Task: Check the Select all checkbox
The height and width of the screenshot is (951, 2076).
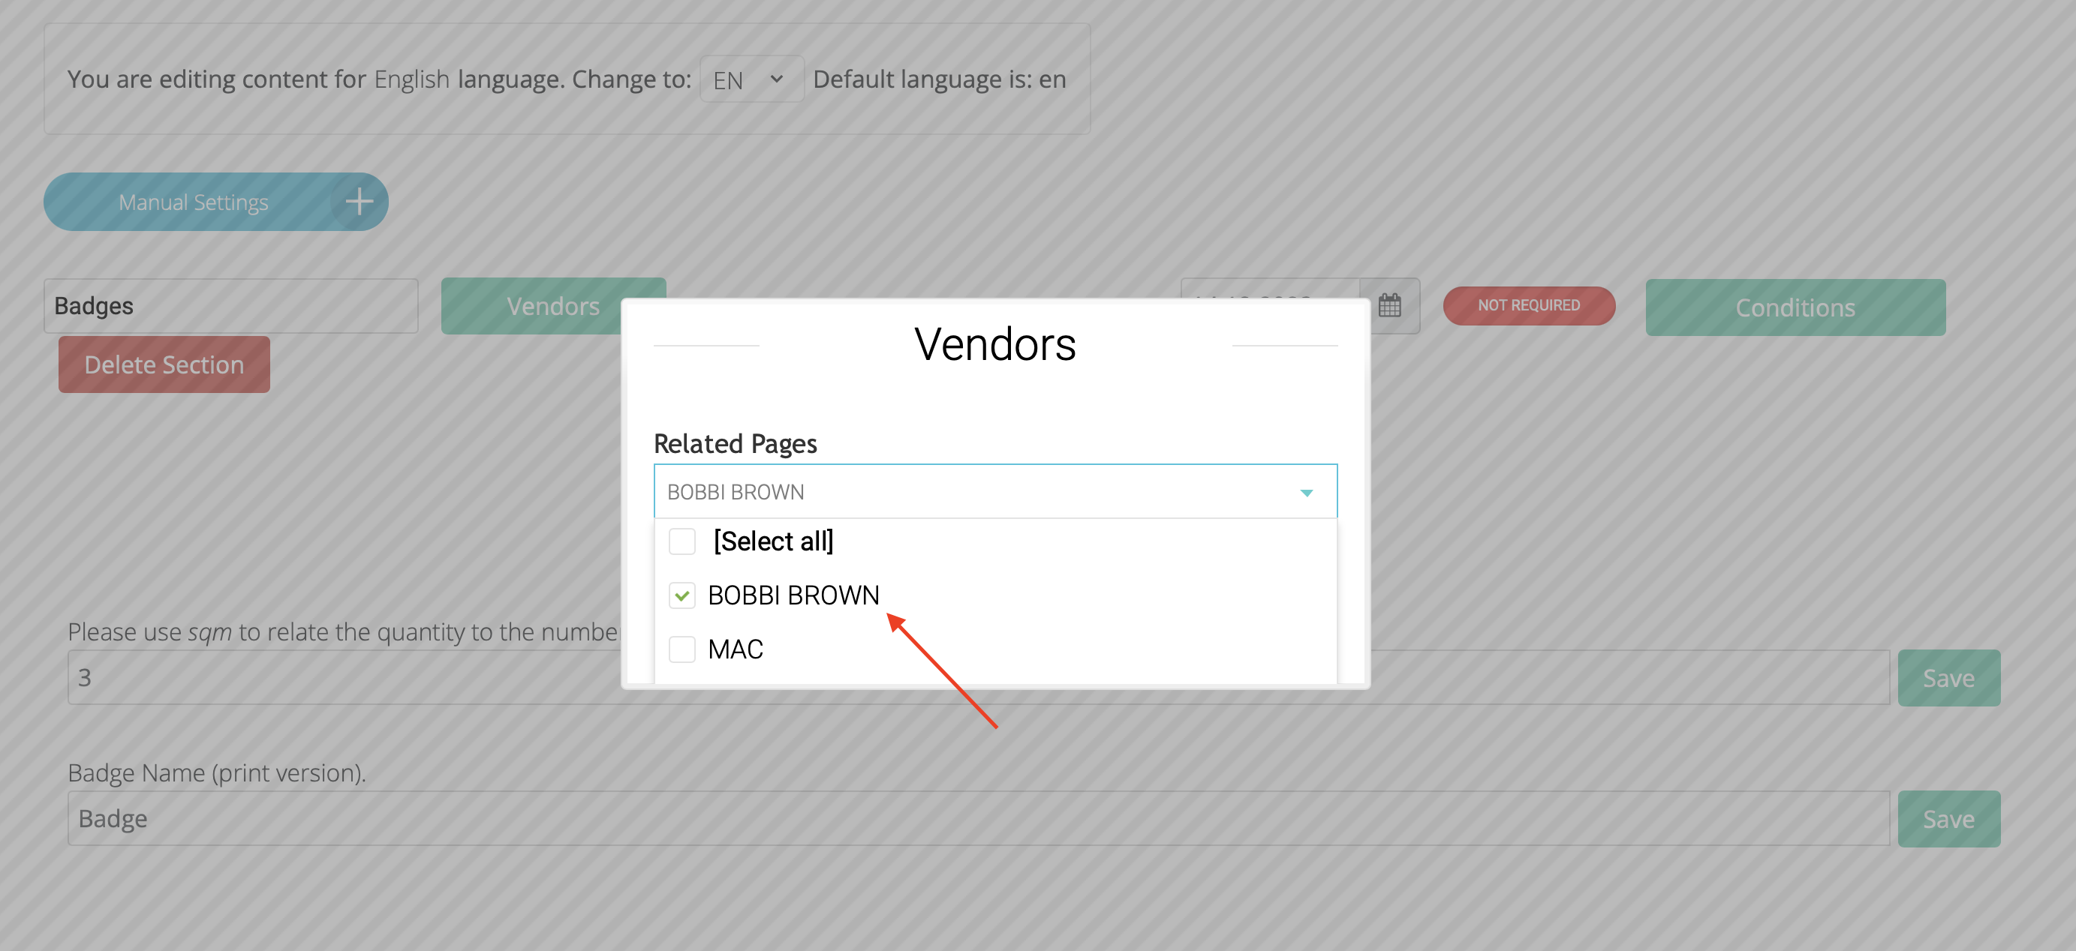Action: [681, 541]
